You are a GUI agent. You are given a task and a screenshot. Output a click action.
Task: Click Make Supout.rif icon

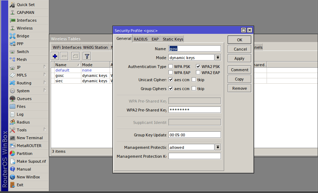(x=12, y=161)
